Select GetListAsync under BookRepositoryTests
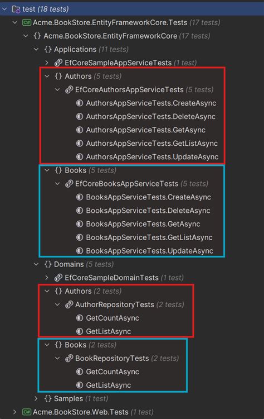Screen dimensions: 264x419 tap(109, 385)
